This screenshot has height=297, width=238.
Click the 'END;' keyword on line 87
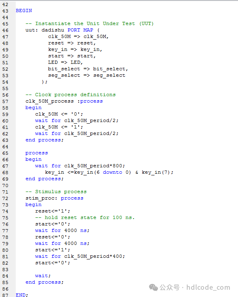coord(22,295)
